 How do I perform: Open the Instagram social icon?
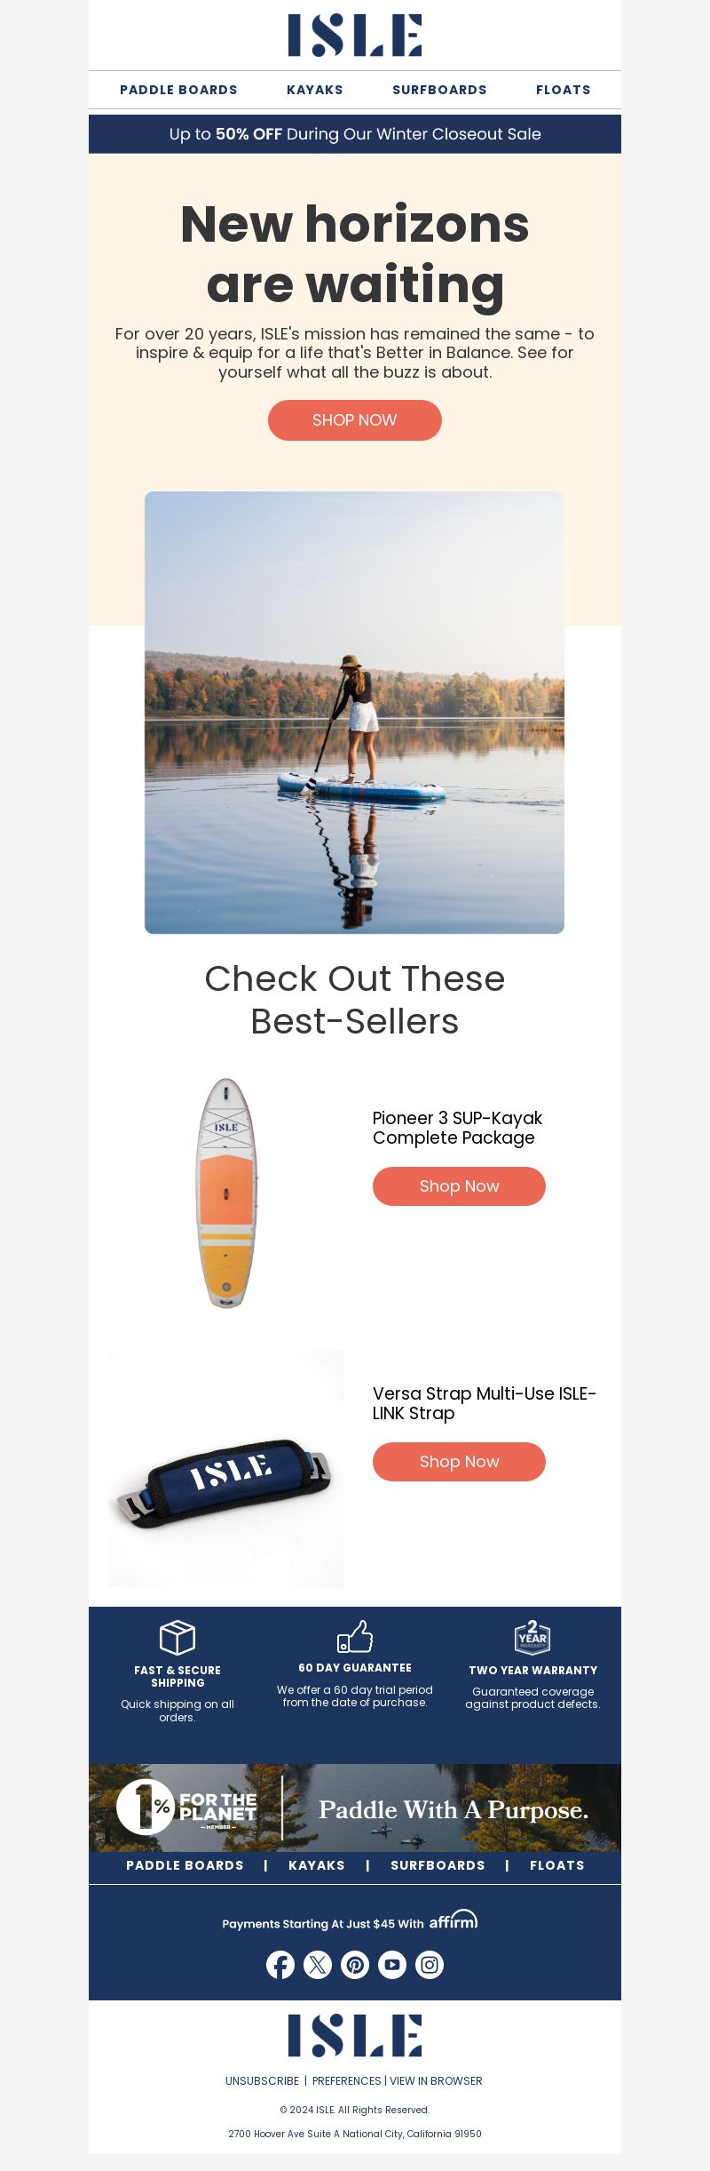[430, 1965]
